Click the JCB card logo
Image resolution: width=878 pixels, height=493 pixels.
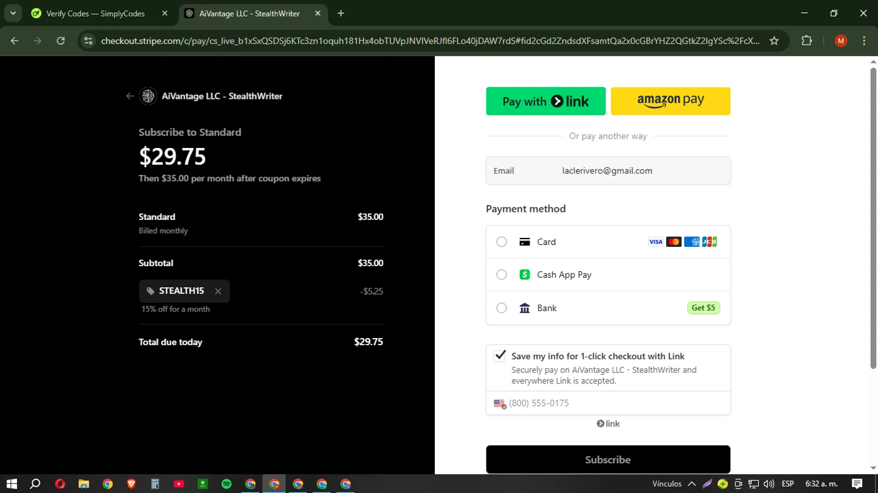709,242
